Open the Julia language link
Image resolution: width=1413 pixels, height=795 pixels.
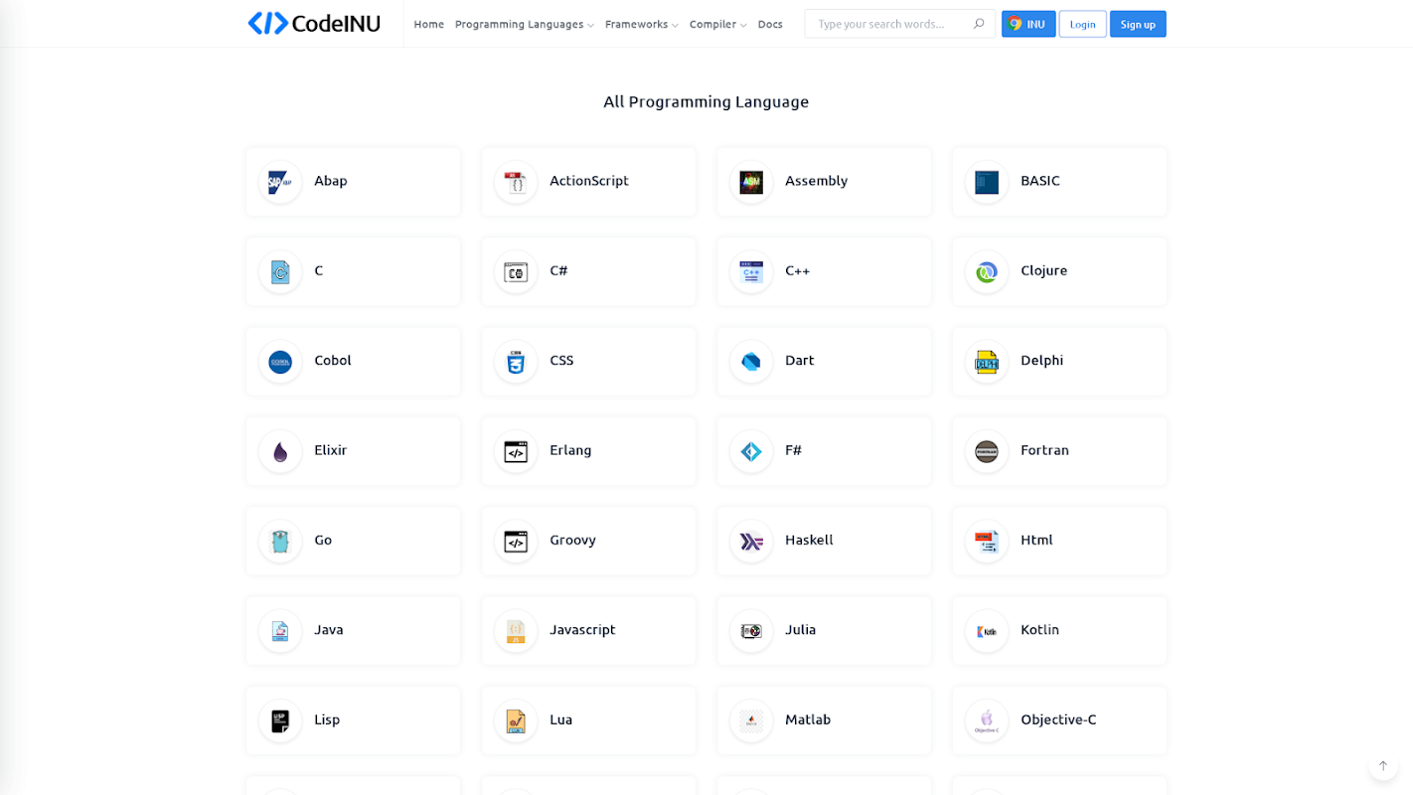[x=801, y=630]
